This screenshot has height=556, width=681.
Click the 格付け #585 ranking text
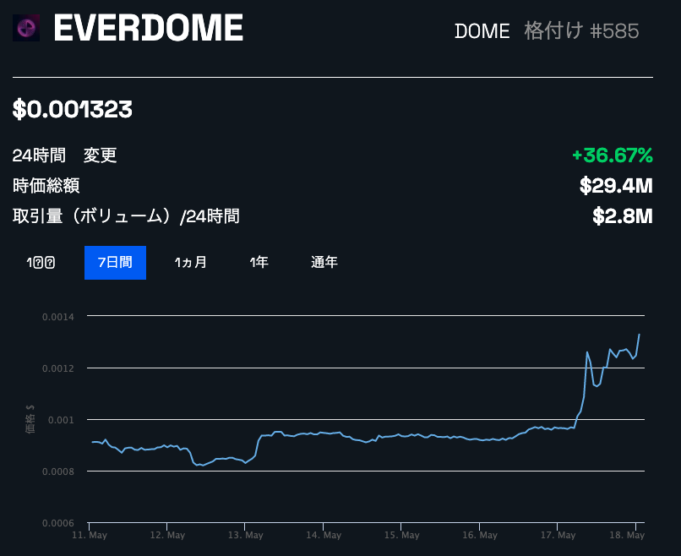(581, 30)
